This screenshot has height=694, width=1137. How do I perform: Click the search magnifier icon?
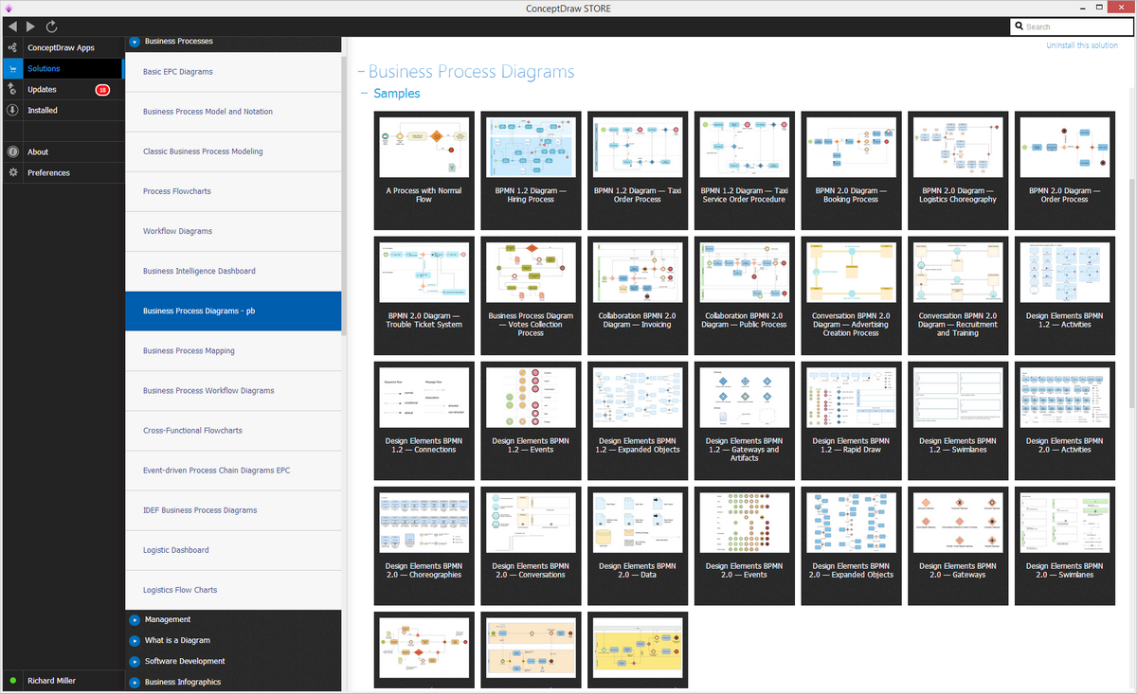tap(1019, 27)
